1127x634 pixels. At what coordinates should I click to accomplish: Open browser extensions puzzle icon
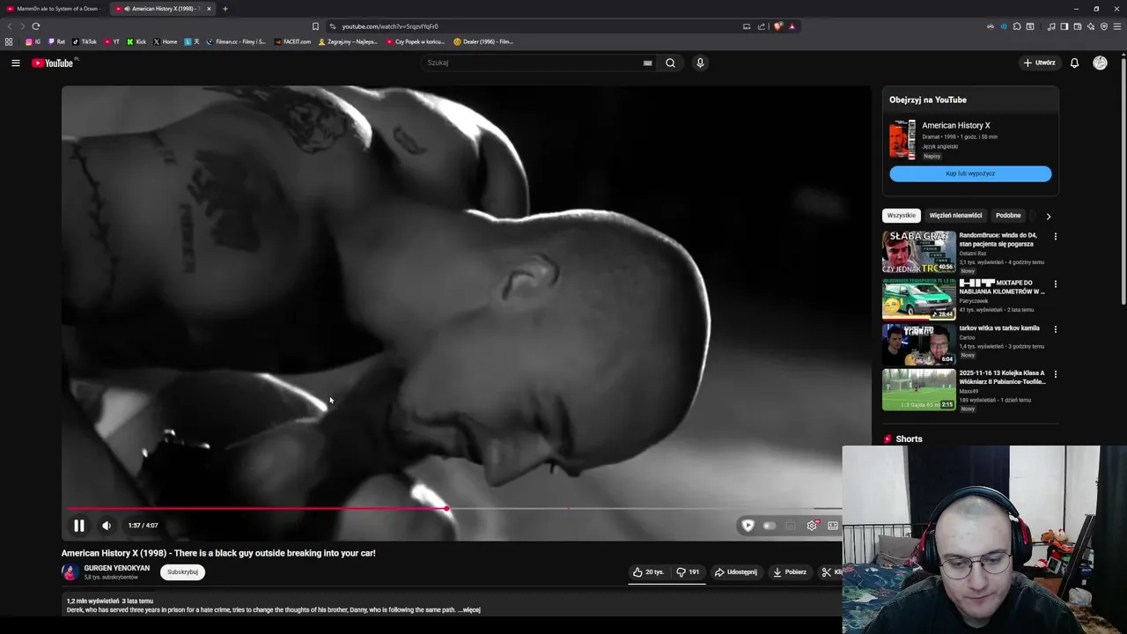[x=1017, y=26]
